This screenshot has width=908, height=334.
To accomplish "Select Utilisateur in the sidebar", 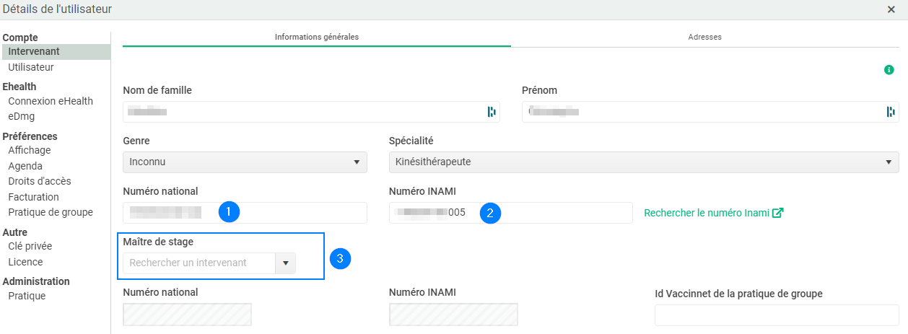I will [31, 67].
